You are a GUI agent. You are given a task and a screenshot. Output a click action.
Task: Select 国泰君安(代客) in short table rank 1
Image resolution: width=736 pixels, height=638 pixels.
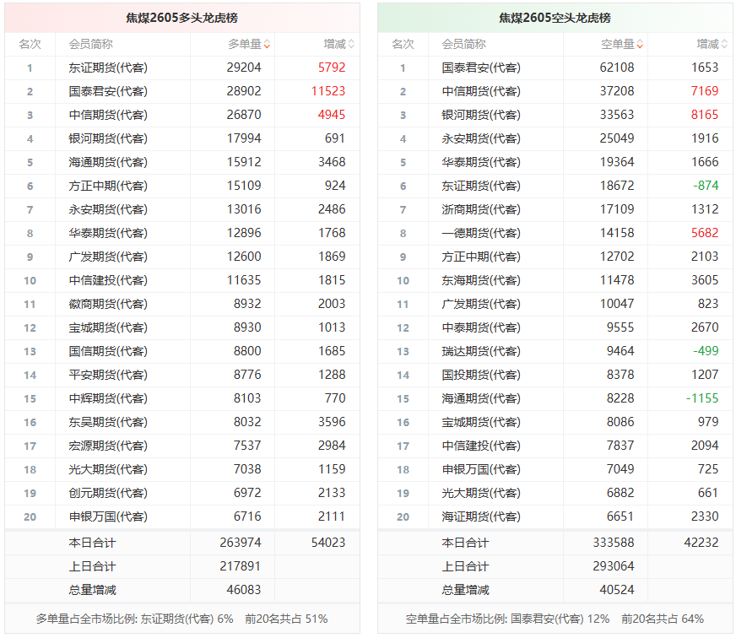(x=481, y=68)
